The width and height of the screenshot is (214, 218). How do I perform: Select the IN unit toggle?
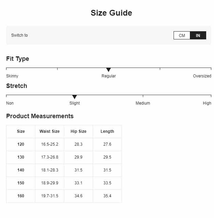click(x=198, y=35)
